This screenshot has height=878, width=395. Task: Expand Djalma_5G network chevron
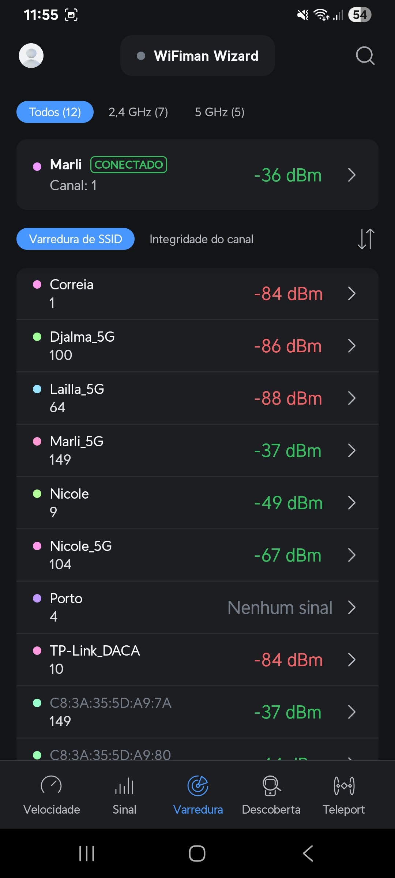352,346
